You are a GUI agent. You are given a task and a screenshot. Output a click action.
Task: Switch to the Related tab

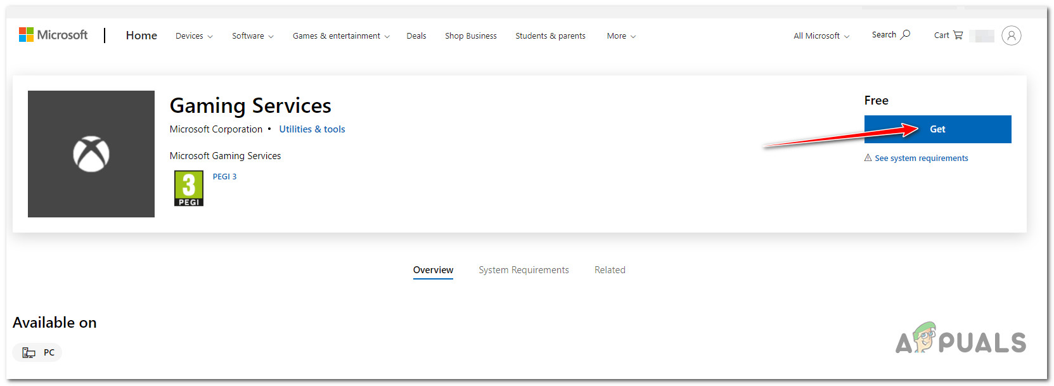click(x=610, y=270)
